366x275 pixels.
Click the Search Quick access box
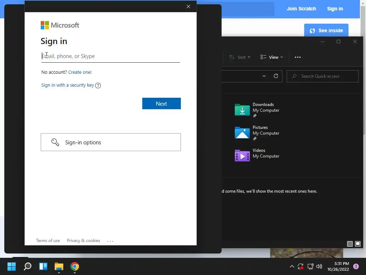[x=323, y=76]
